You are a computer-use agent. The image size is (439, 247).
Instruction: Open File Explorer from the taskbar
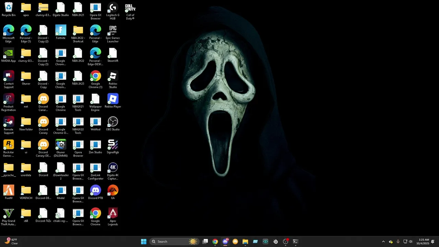coord(245,242)
